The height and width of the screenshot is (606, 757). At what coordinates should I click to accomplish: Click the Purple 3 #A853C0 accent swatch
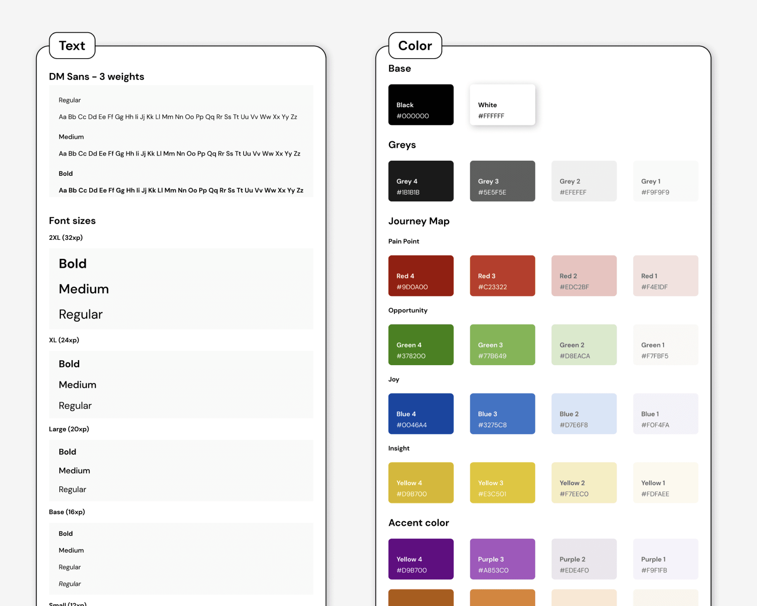[x=502, y=559]
